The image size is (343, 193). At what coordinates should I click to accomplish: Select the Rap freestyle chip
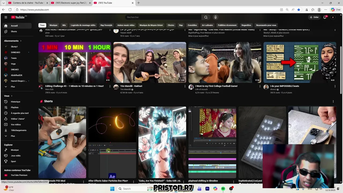pos(106,25)
